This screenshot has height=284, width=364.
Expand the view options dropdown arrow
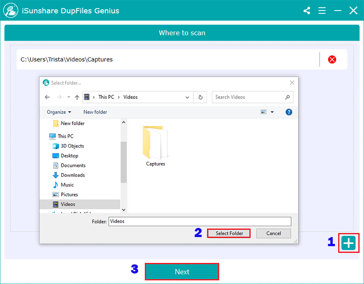click(272, 112)
